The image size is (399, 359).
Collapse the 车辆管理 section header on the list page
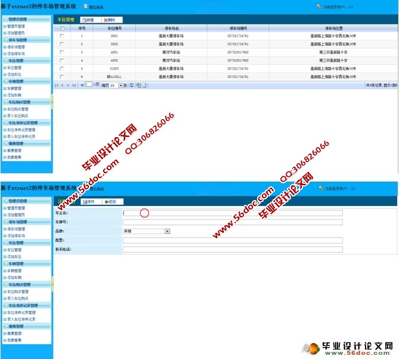(27, 82)
